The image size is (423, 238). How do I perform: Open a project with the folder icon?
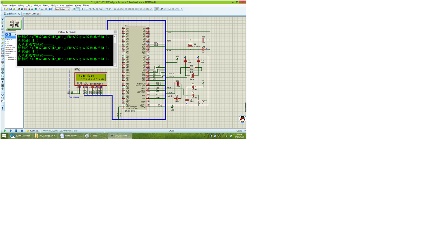tap(7, 9)
